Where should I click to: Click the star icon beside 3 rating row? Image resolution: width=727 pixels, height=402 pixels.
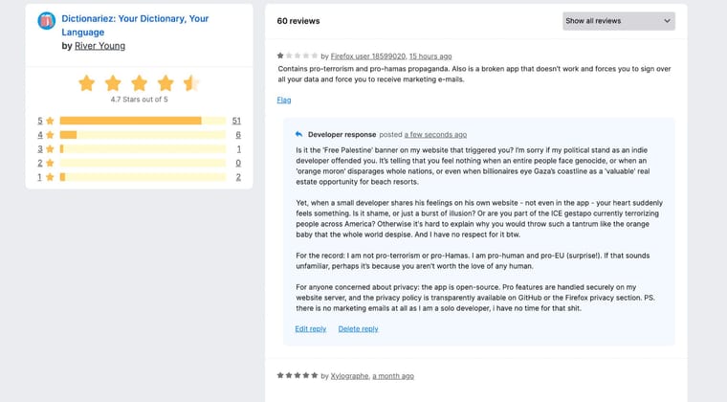(x=50, y=149)
